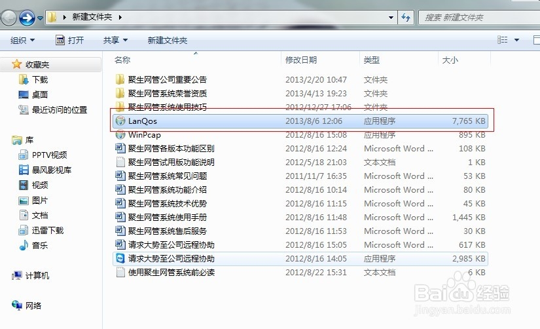Click the Refresh button beside address bar
The width and height of the screenshot is (540, 329).
pos(406,17)
